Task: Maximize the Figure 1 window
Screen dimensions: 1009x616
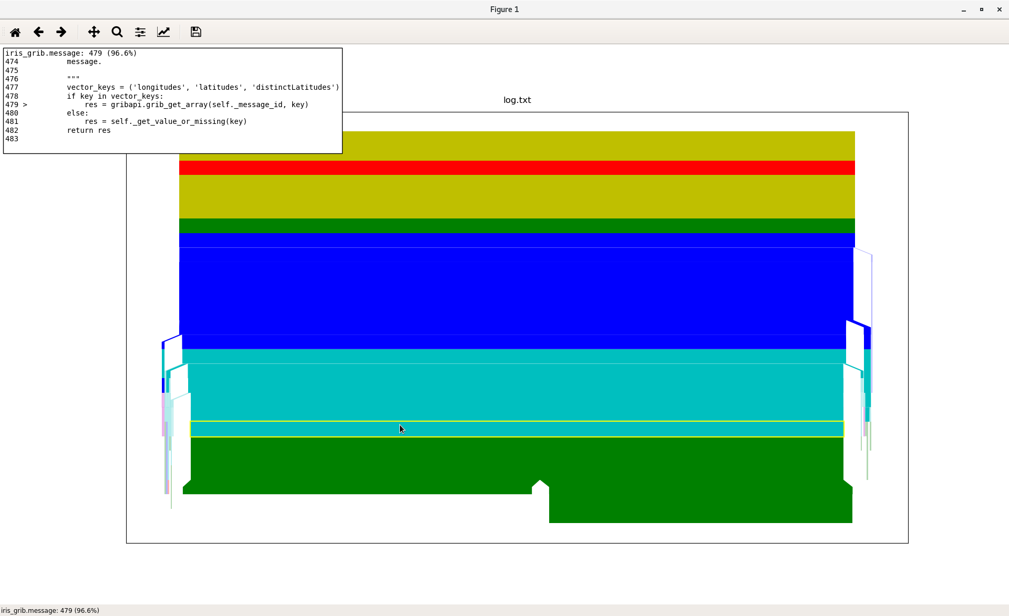Action: pos(982,9)
